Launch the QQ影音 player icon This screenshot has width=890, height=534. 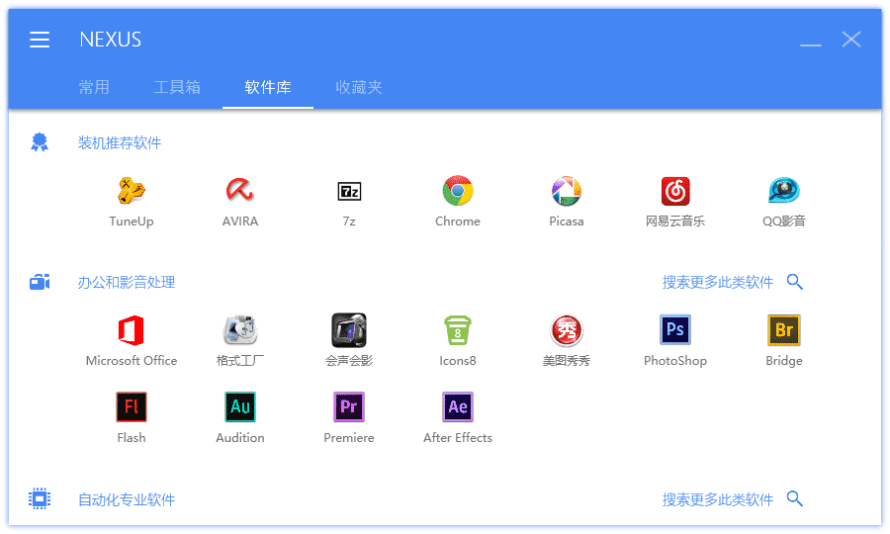click(x=784, y=191)
